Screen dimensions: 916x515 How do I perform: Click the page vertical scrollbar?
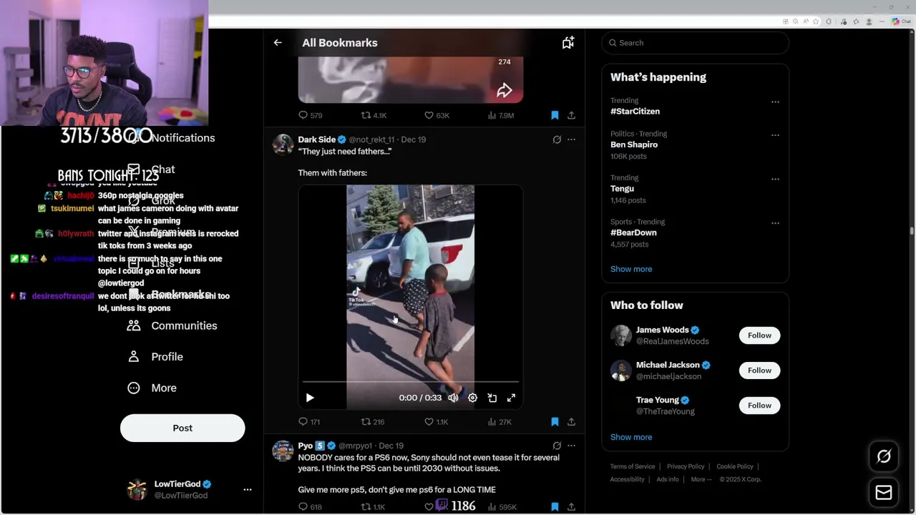912,231
